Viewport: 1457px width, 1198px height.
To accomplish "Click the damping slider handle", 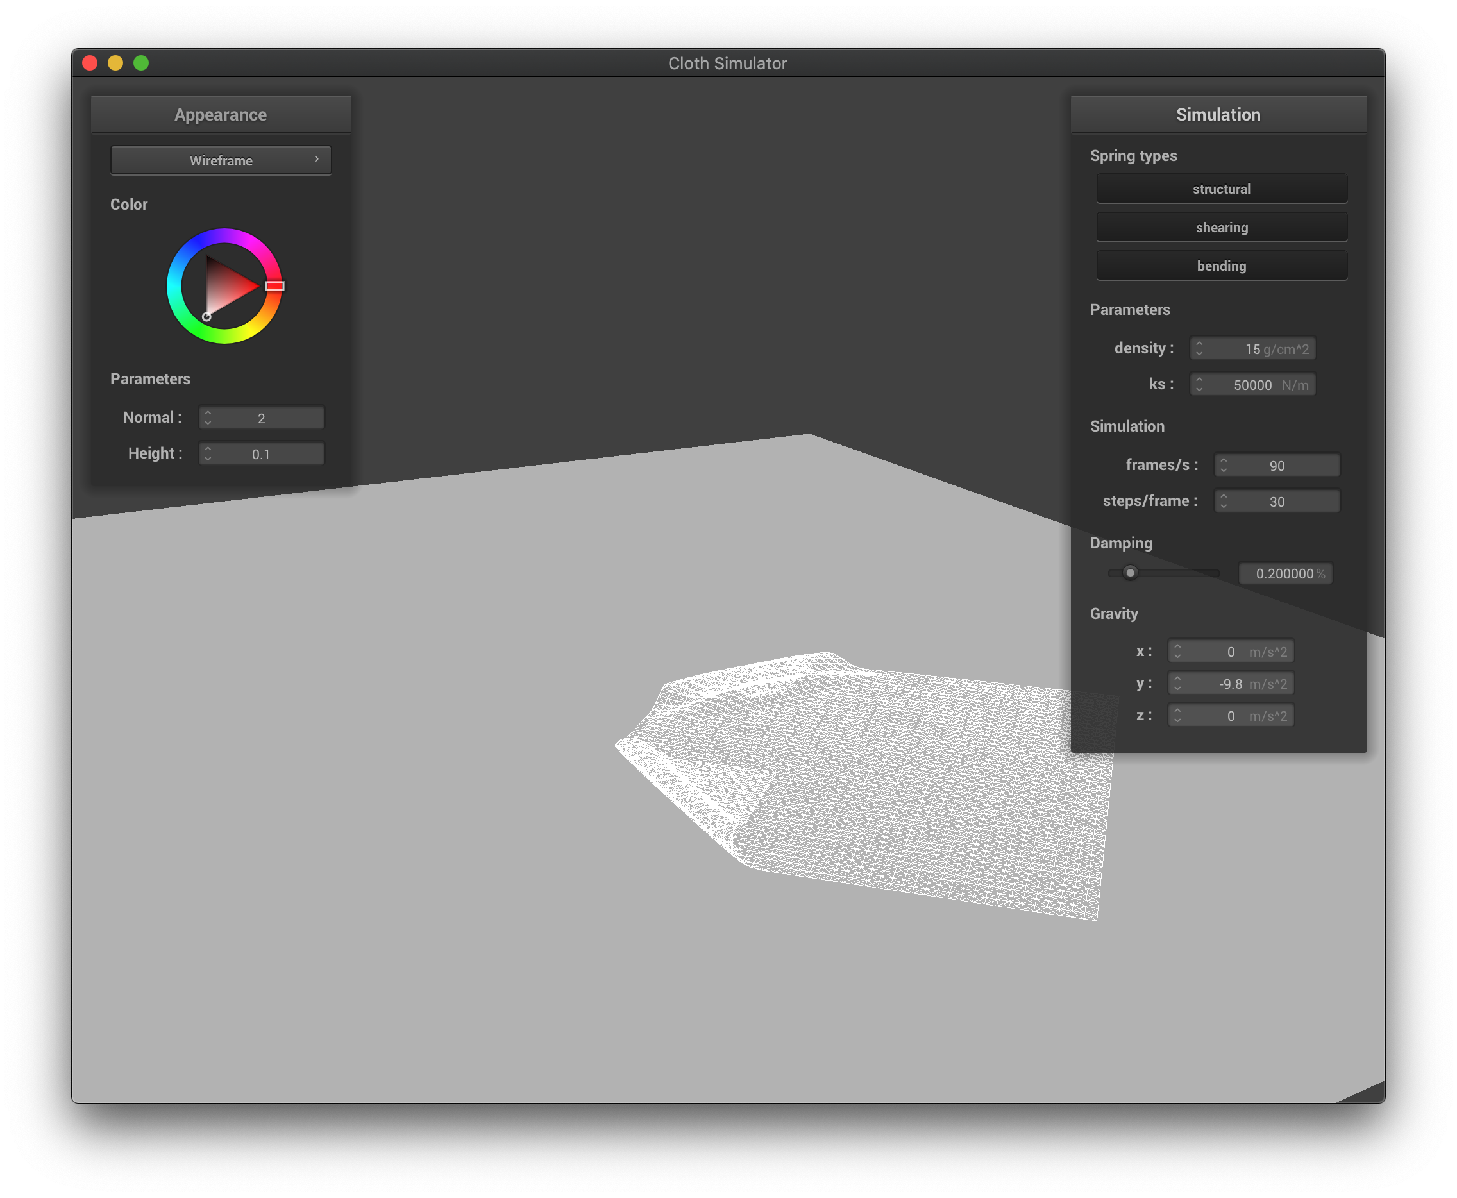I will (x=1129, y=573).
